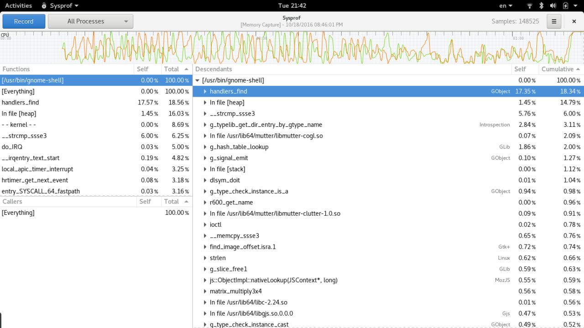Expand __memcpy_ssse3 row

(x=205, y=236)
